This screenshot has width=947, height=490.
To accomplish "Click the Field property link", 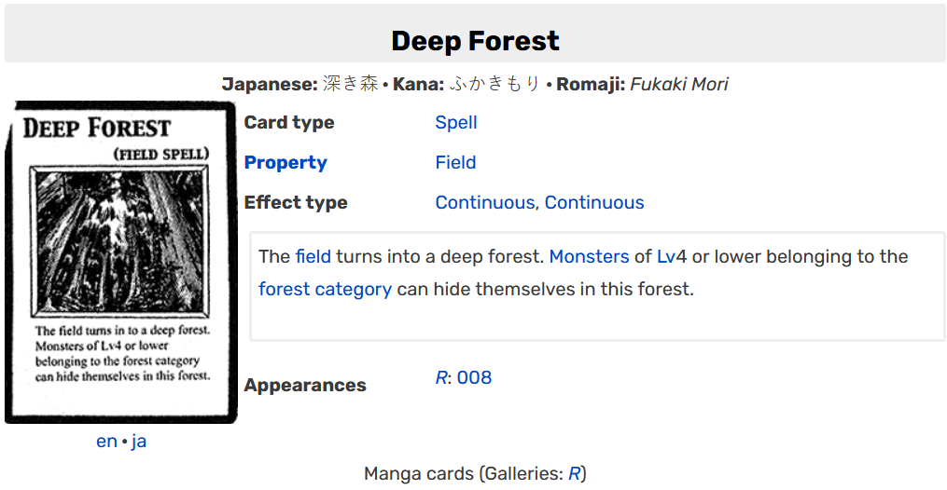I will (x=455, y=163).
